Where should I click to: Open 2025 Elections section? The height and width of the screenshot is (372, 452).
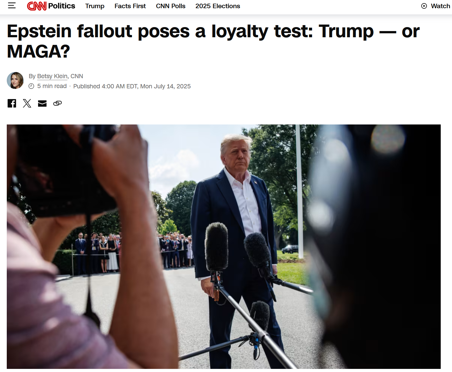(218, 6)
